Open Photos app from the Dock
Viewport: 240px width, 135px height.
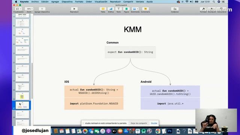pyautogui.click(x=85, y=131)
